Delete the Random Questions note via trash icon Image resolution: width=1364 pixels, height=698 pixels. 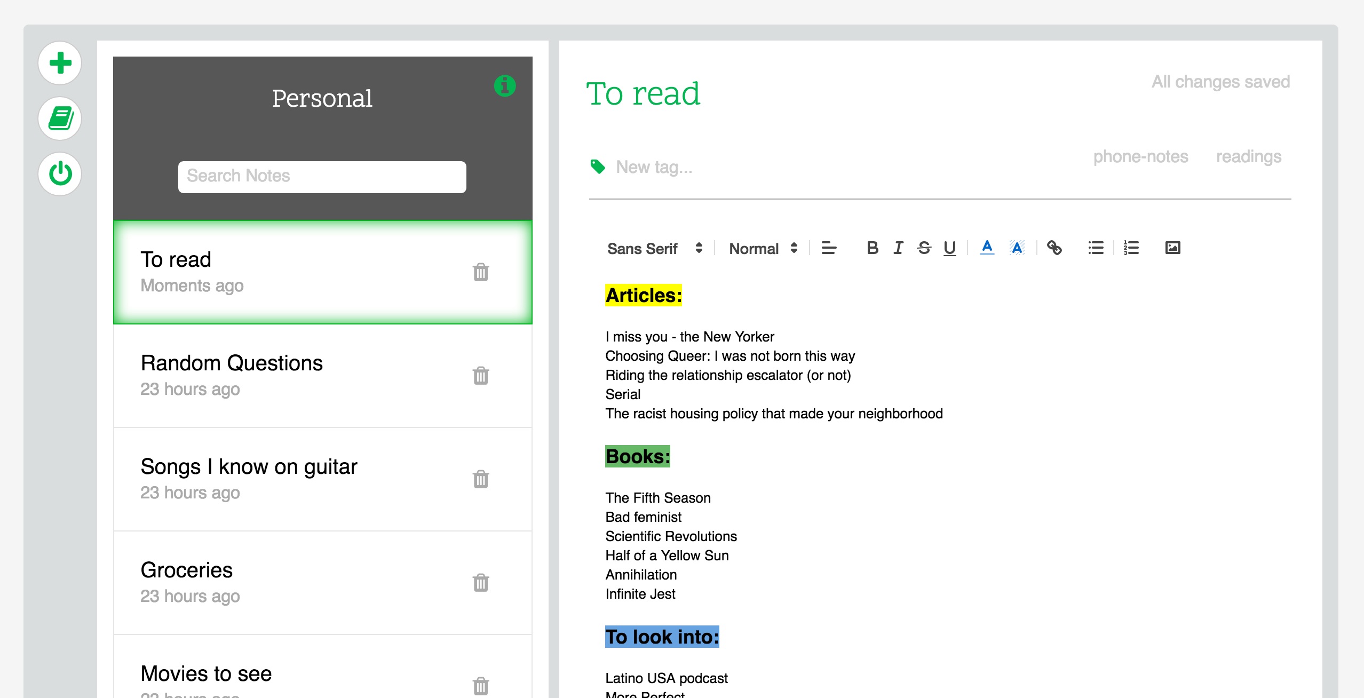click(481, 376)
